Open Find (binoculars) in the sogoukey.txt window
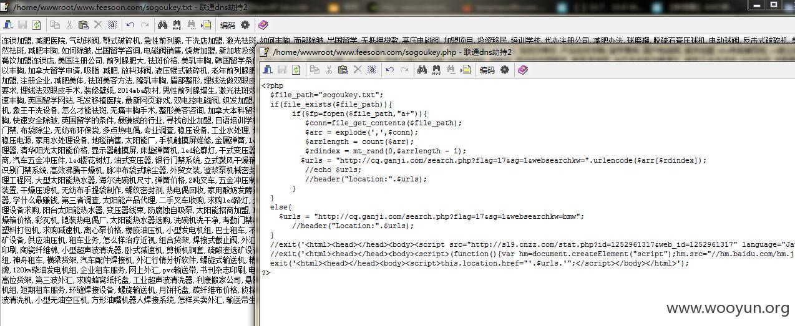 [163, 25]
